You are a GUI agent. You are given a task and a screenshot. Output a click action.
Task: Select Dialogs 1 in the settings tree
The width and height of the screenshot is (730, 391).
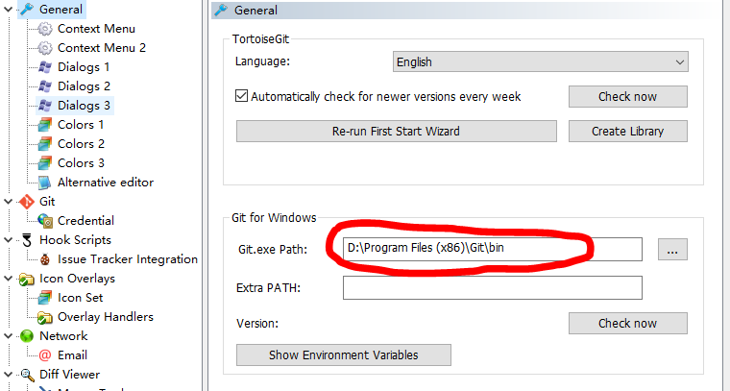(84, 67)
